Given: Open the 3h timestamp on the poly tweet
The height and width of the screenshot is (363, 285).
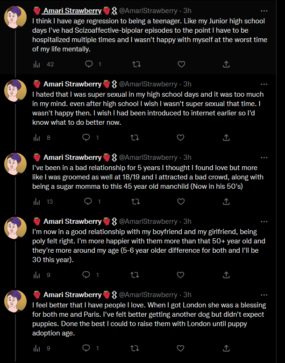Looking at the screenshot, I should click(x=187, y=221).
